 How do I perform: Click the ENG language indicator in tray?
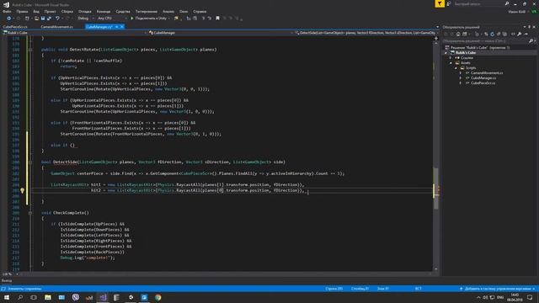pyautogui.click(x=500, y=297)
